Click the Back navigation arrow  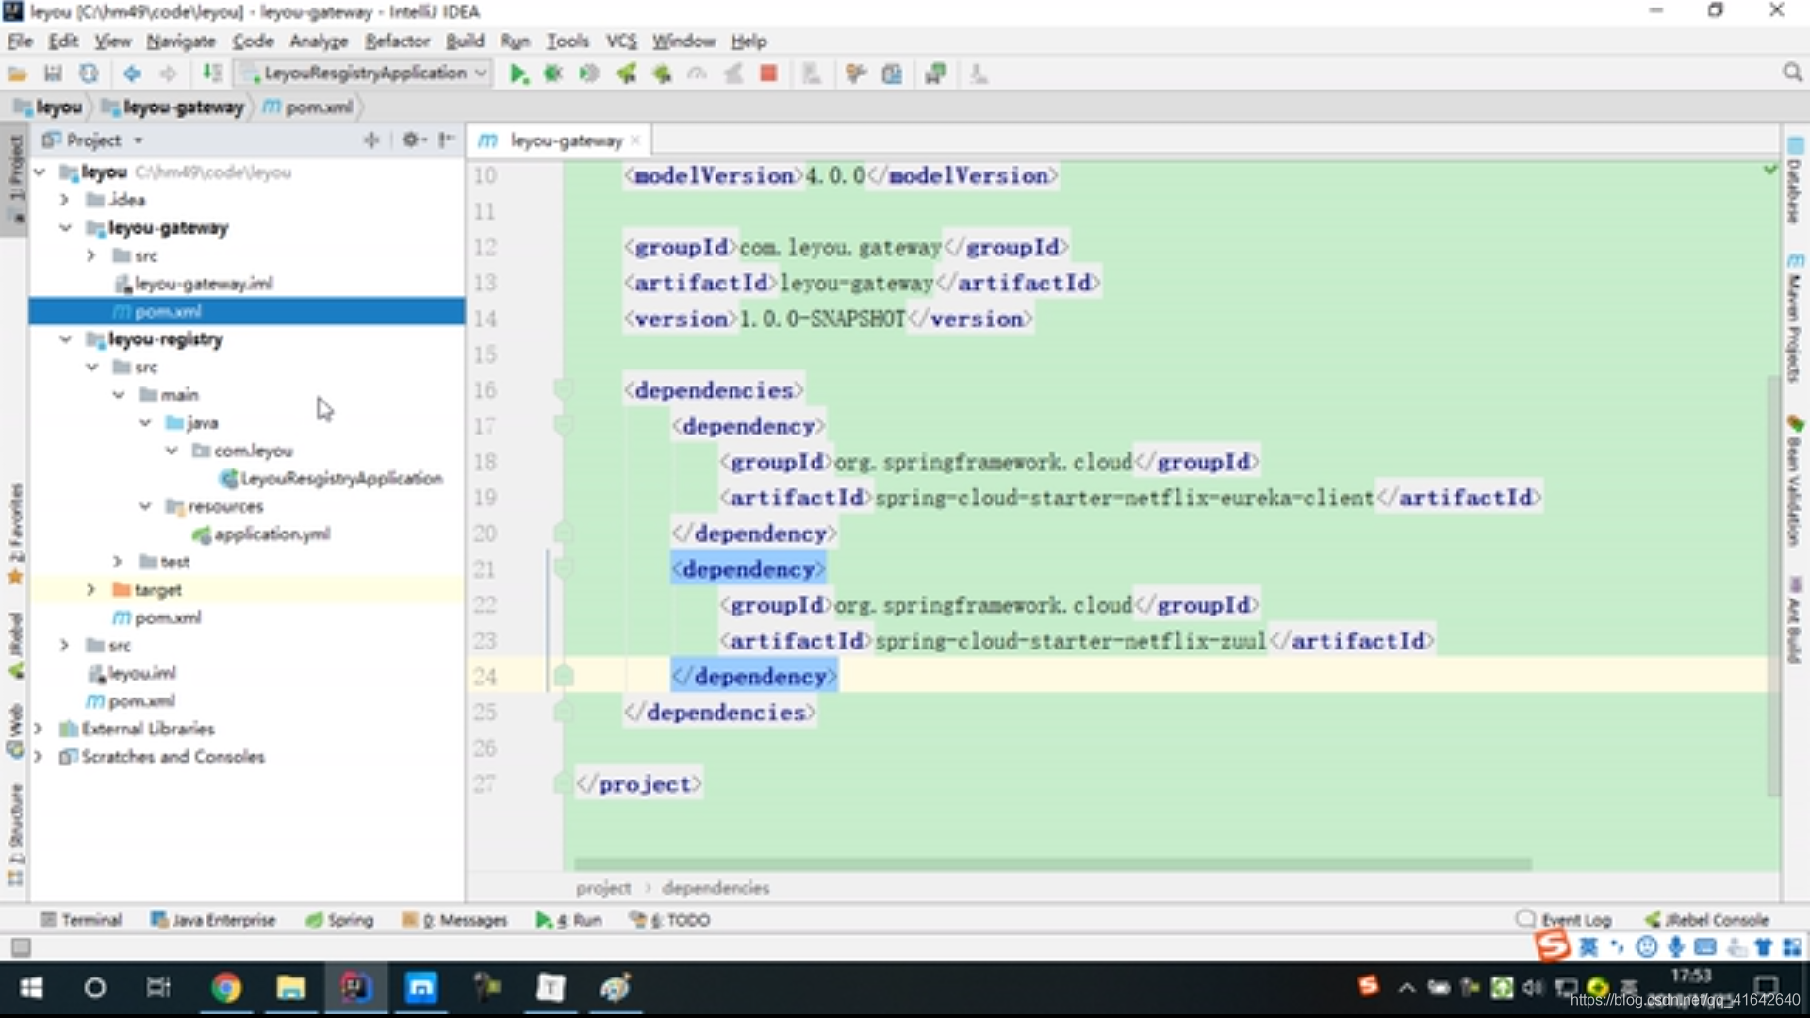[132, 74]
